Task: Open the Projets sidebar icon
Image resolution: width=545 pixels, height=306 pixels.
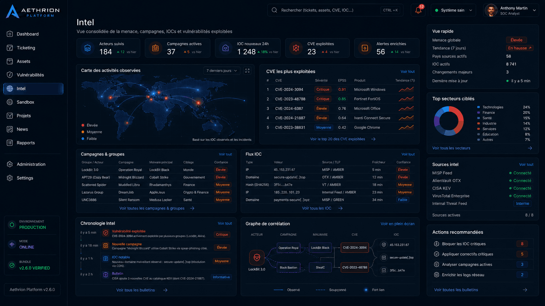Action: click(10, 116)
